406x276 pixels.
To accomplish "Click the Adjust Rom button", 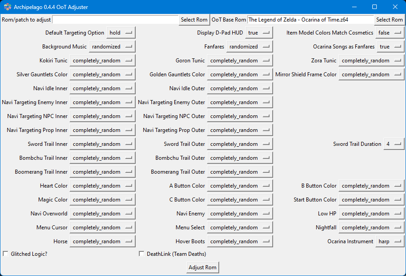I will [203, 267].
